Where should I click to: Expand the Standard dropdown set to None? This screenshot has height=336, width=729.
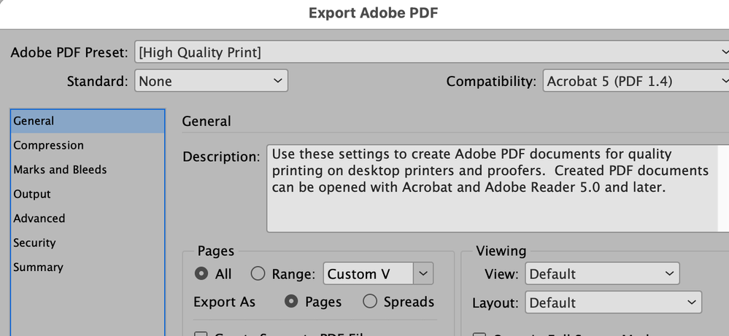coord(212,81)
